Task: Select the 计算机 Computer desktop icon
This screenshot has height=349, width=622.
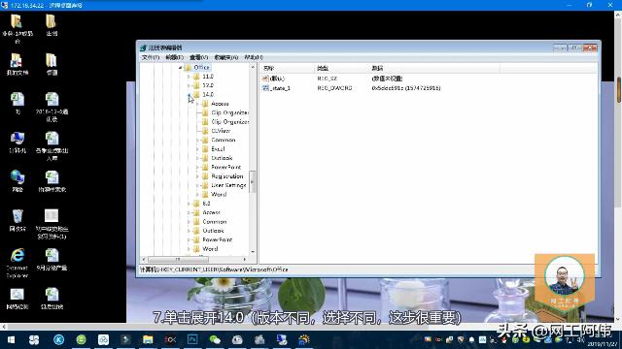Action: pyautogui.click(x=17, y=143)
